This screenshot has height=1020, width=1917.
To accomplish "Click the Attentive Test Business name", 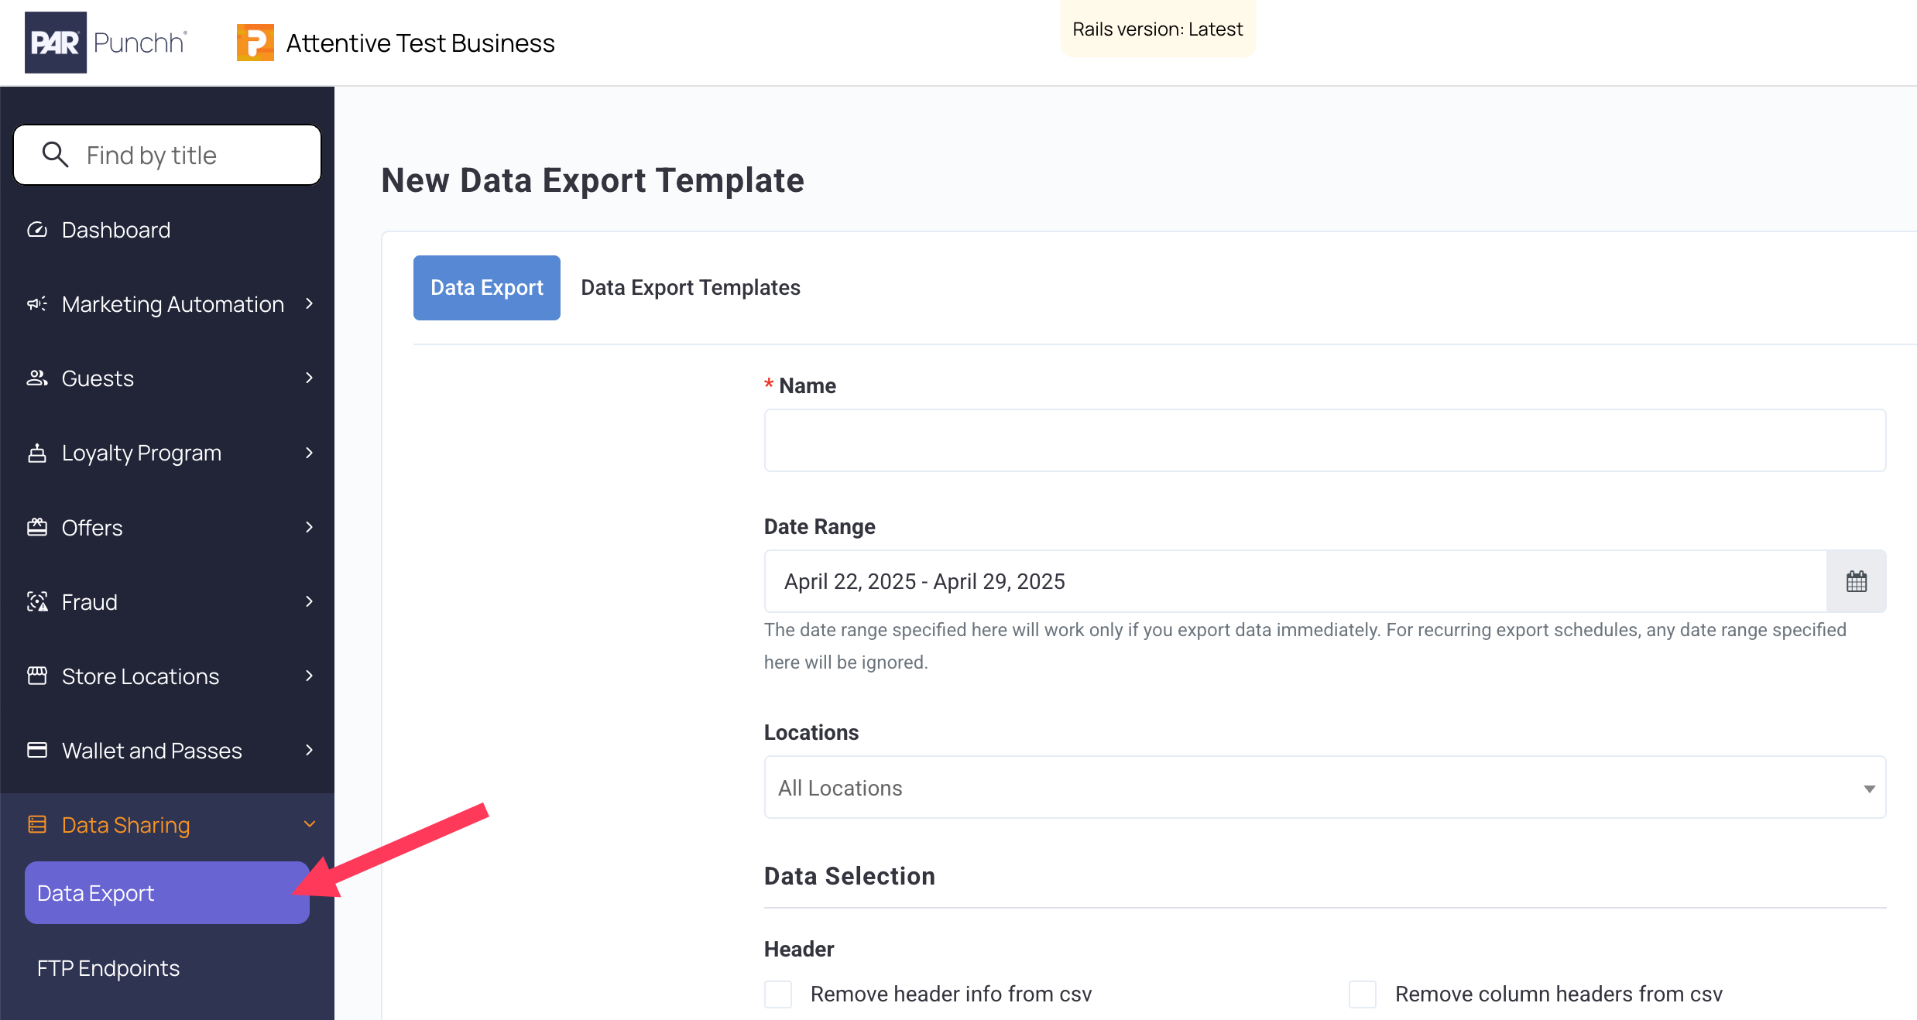I will coord(420,43).
